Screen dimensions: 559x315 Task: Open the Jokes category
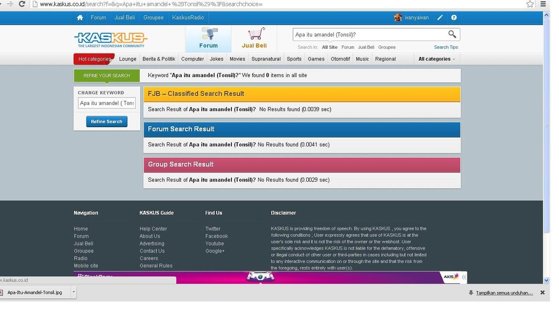click(217, 59)
